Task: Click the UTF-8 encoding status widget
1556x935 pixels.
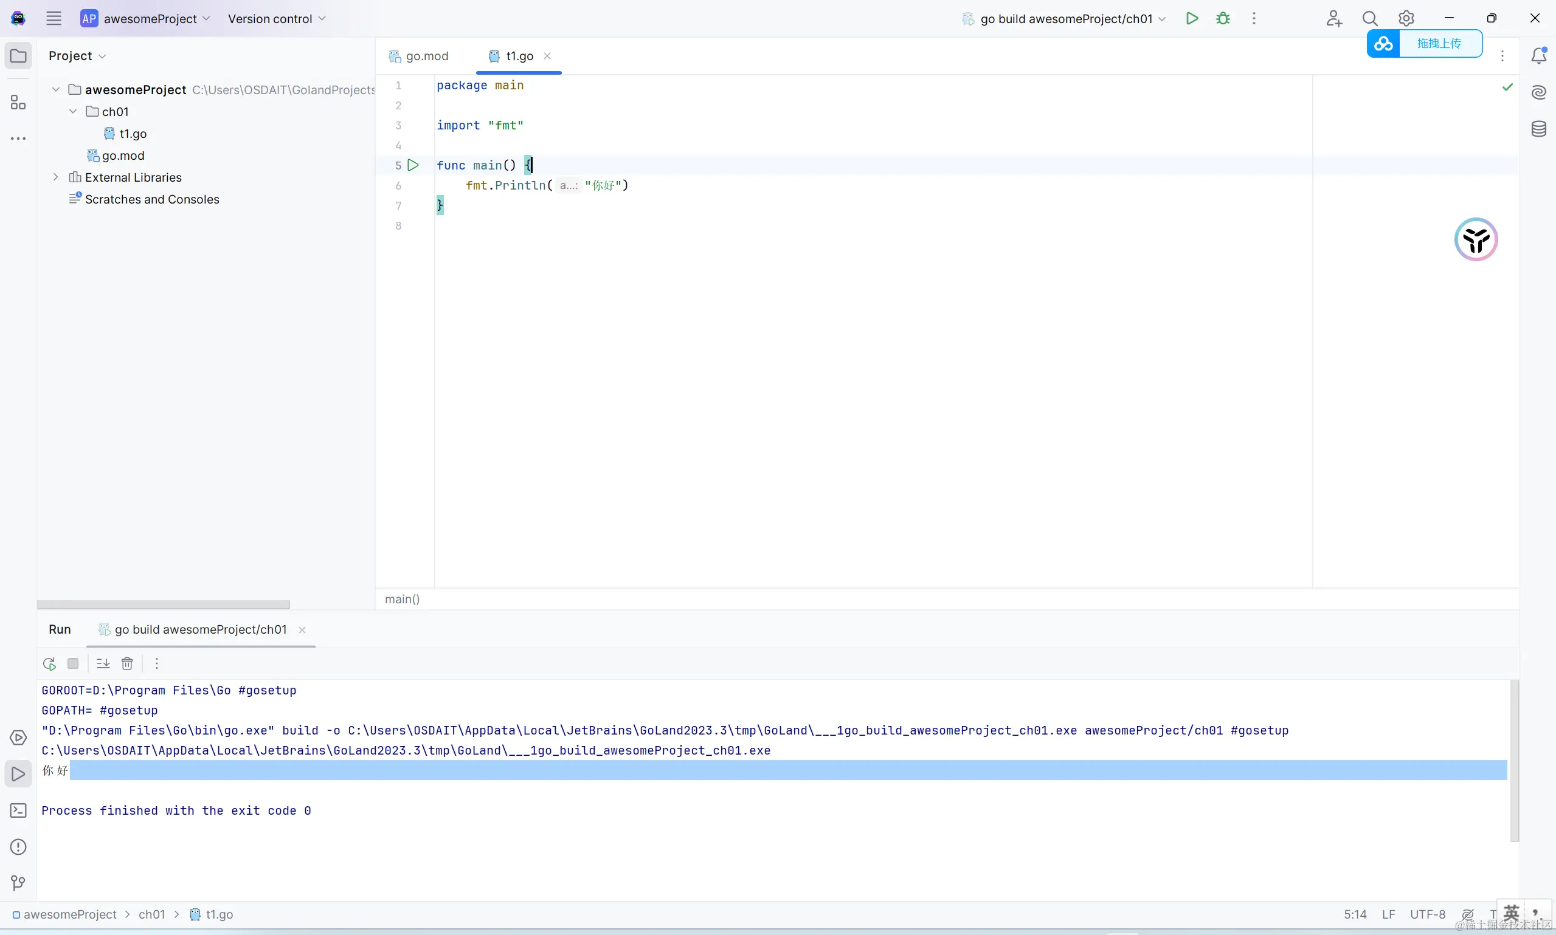Action: [1427, 914]
